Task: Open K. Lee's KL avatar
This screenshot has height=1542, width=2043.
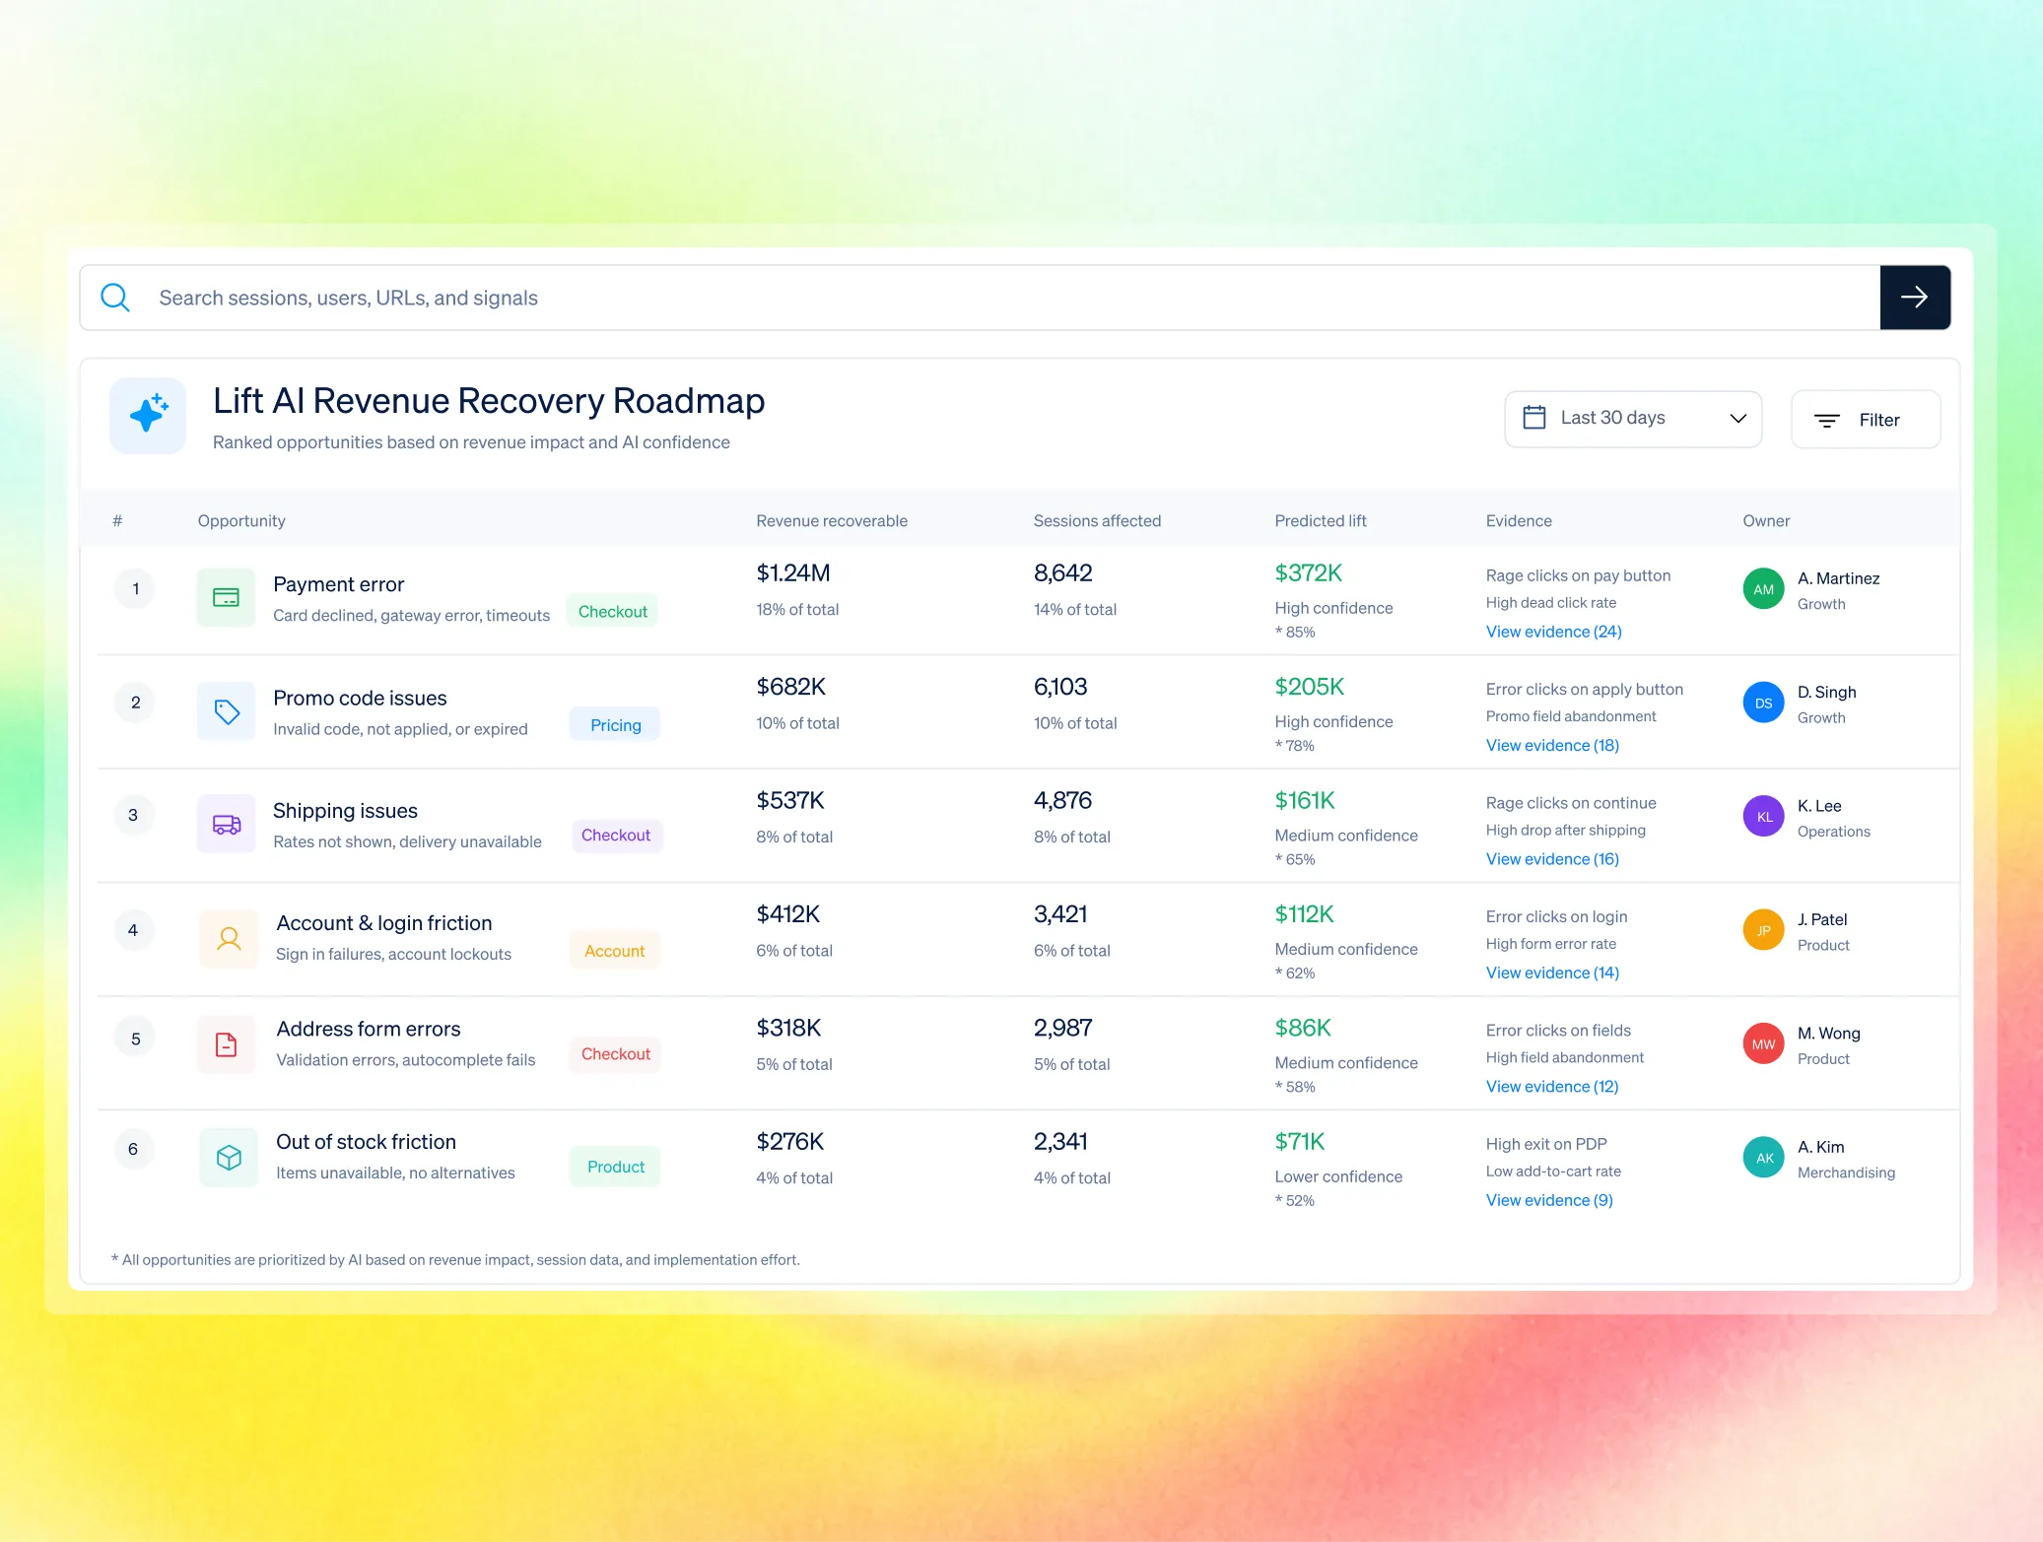Action: 1763,816
